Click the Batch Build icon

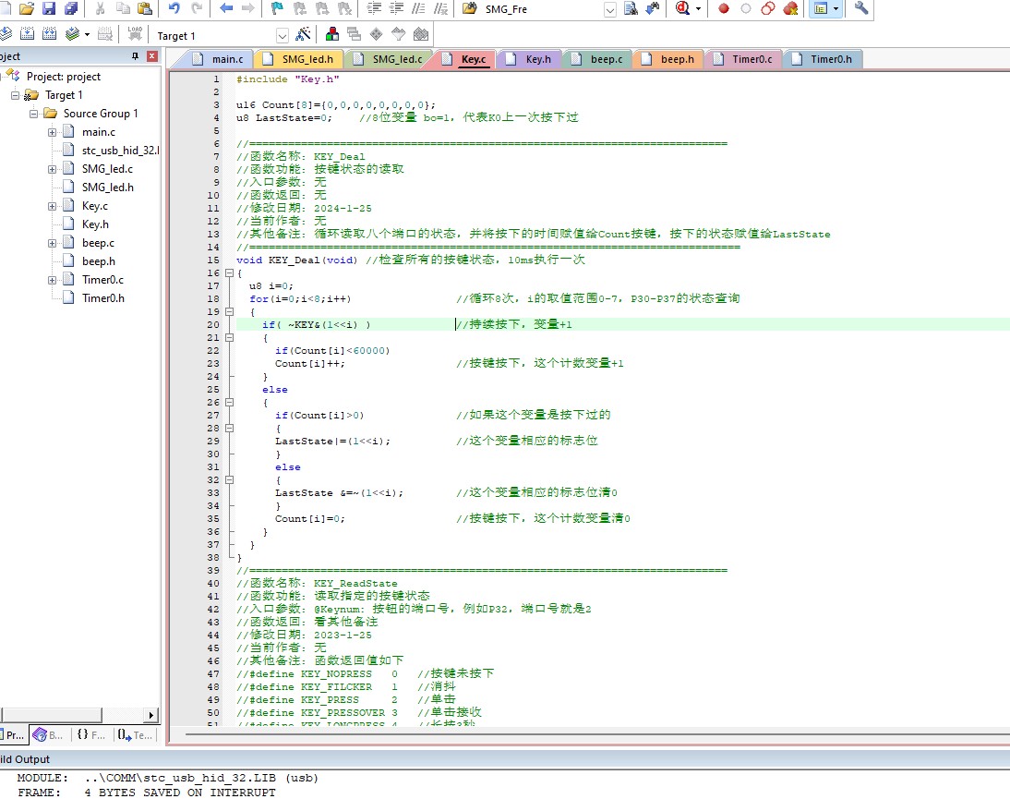pos(73,33)
